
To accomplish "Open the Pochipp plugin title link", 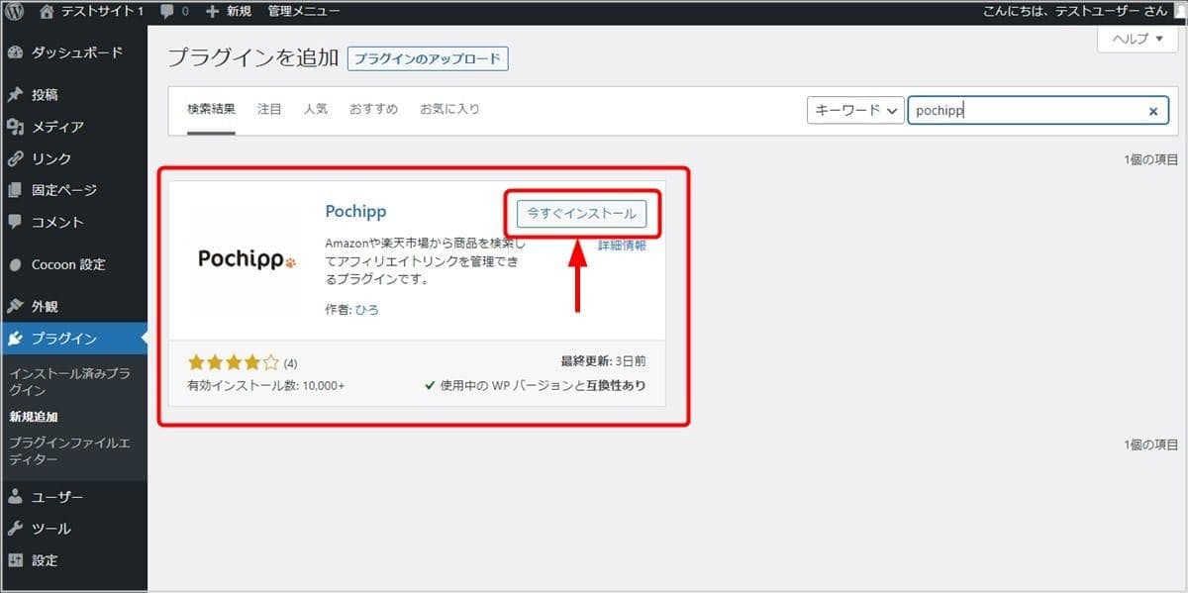I will 355,212.
